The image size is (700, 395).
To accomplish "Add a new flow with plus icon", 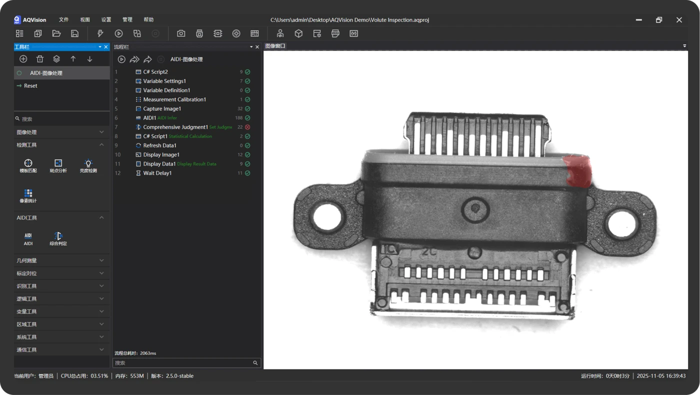I will coord(23,59).
